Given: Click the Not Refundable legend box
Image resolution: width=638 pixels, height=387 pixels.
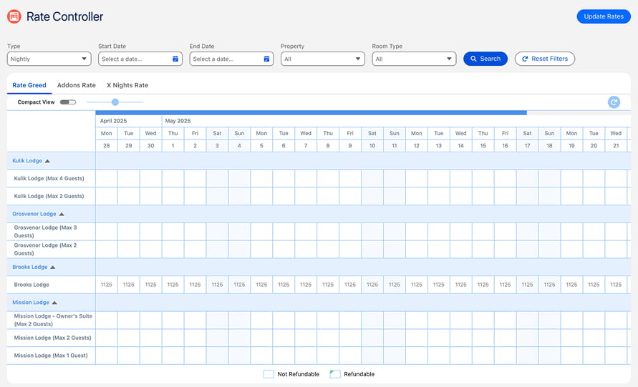Looking at the screenshot, I should pos(269,374).
